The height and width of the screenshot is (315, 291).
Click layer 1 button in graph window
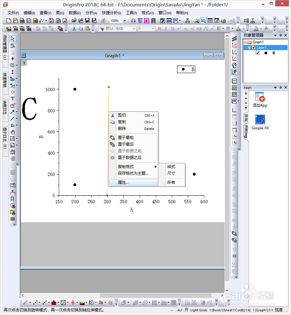click(x=24, y=63)
